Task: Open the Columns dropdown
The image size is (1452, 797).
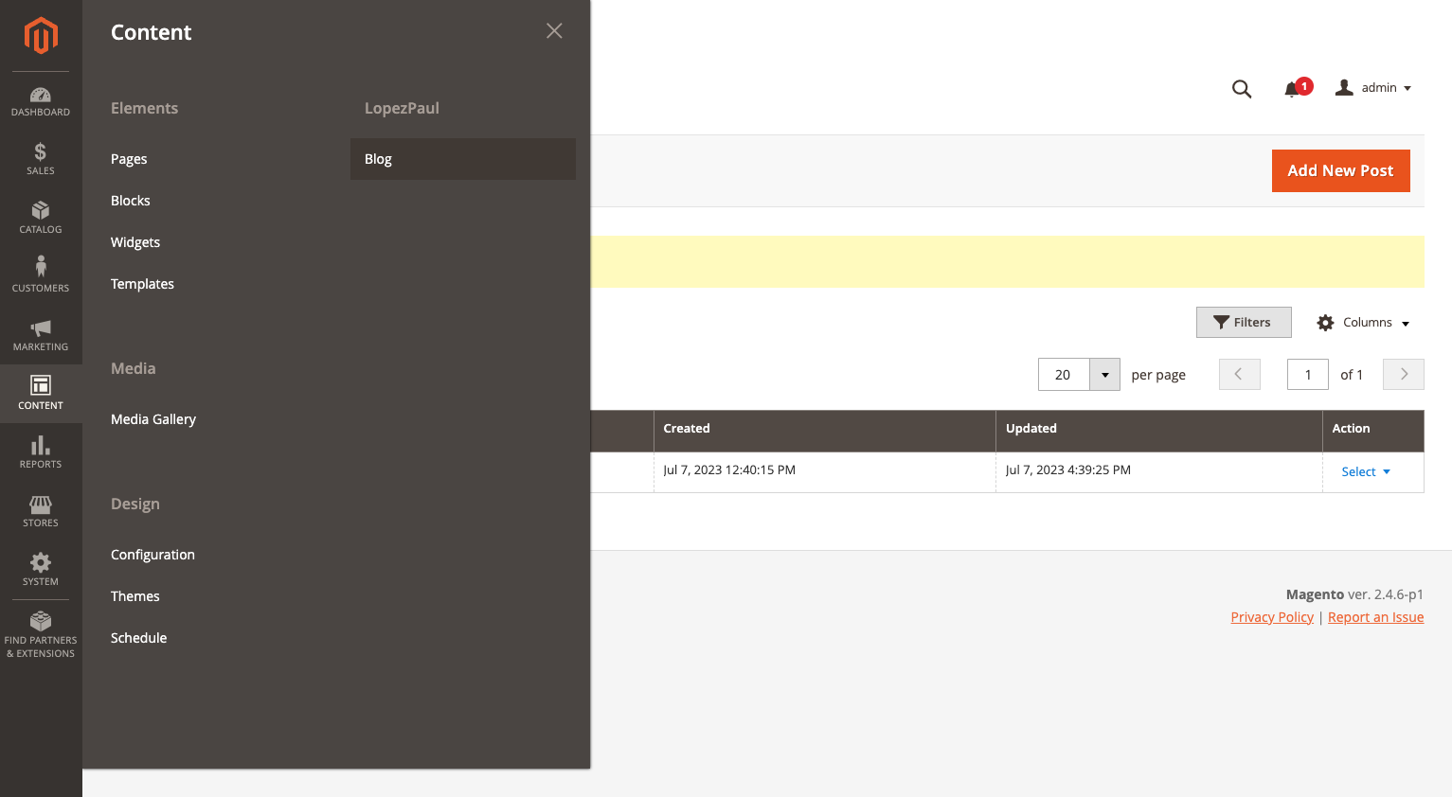Action: coord(1363,323)
